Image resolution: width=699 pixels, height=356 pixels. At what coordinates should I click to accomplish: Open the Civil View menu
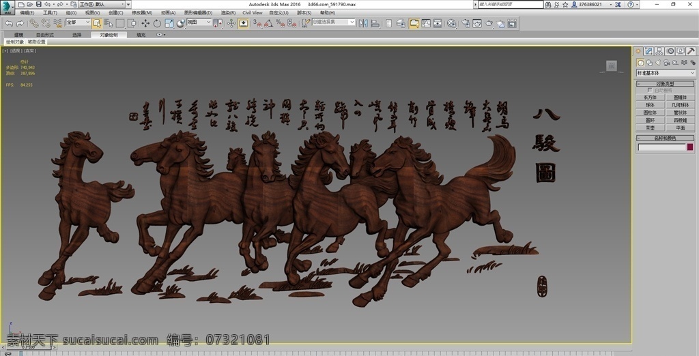pos(253,13)
